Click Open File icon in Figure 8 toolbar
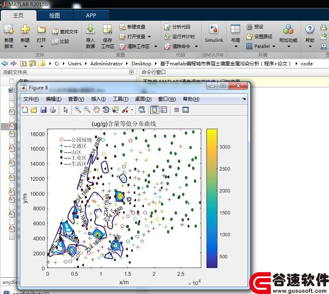The height and width of the screenshot is (294, 329). (34, 110)
